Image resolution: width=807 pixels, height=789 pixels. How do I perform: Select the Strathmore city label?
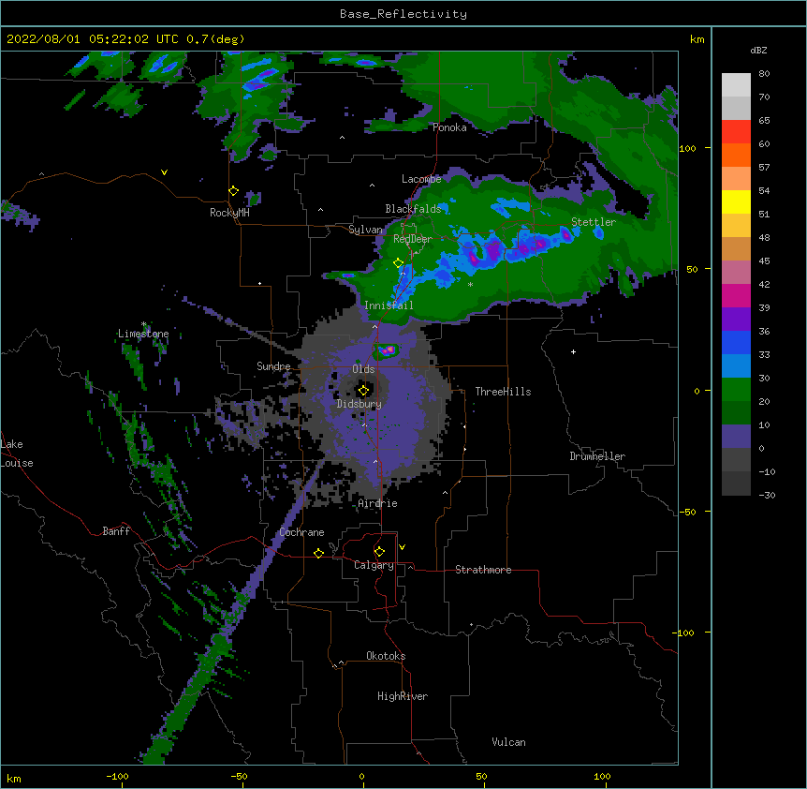coord(483,570)
